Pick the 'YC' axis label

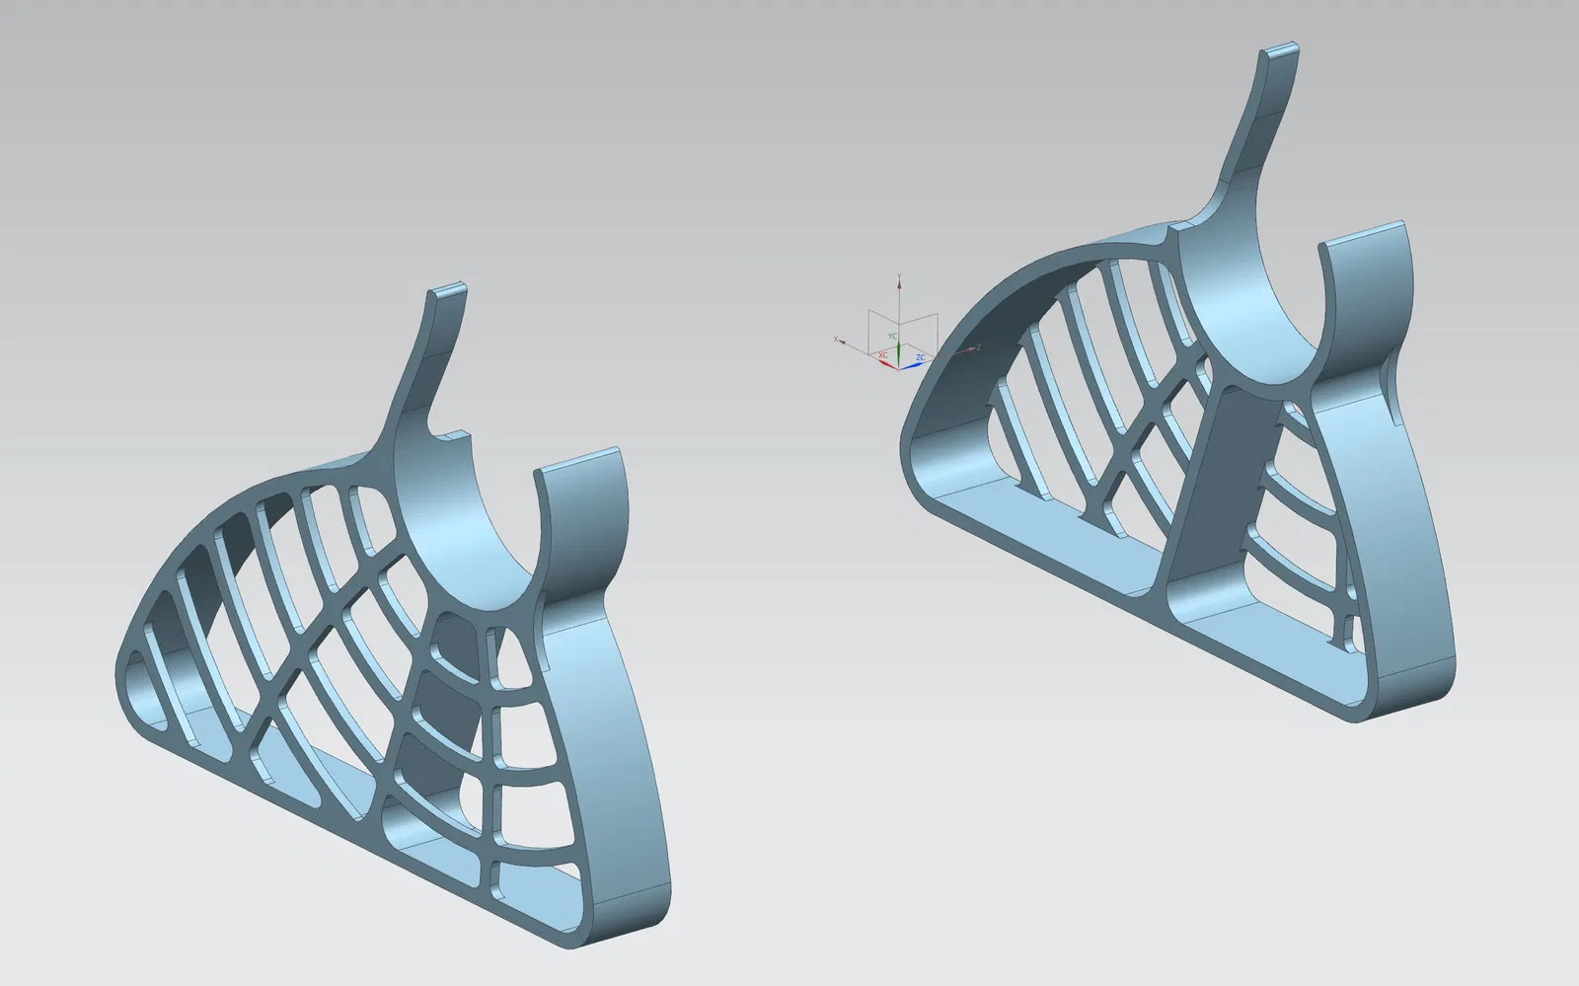click(x=891, y=337)
